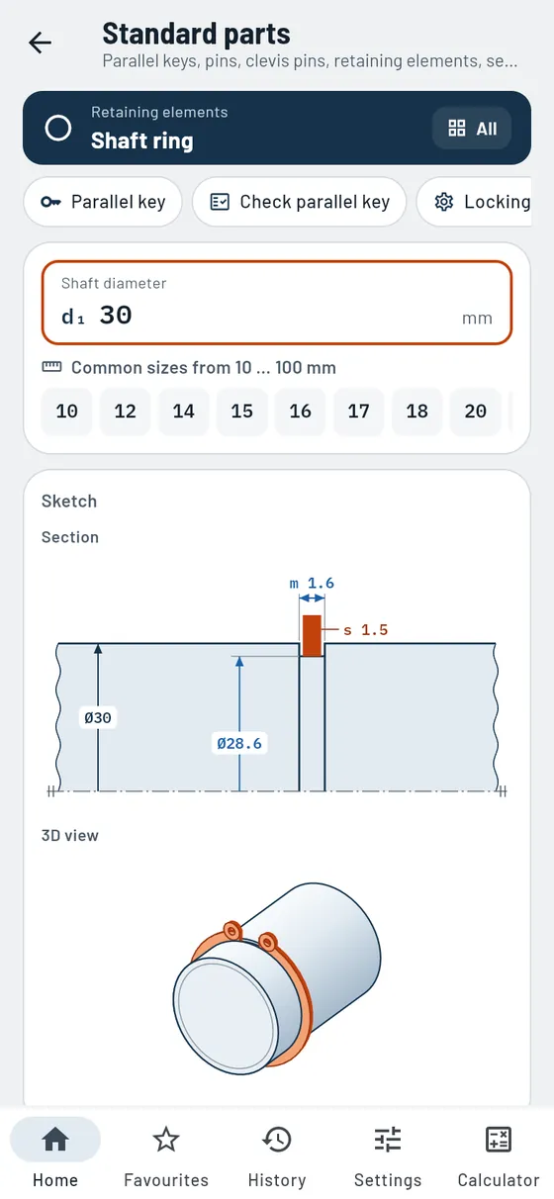Open the All categories grid button
The image size is (554, 1199).
[472, 129]
